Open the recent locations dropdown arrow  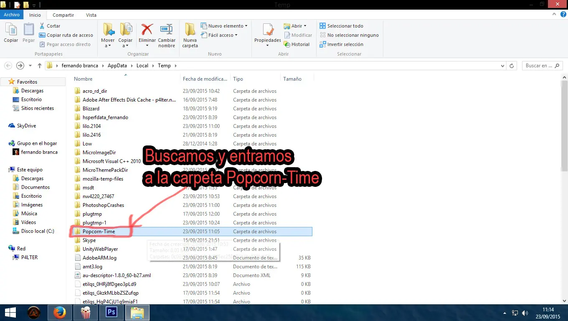pyautogui.click(x=30, y=66)
